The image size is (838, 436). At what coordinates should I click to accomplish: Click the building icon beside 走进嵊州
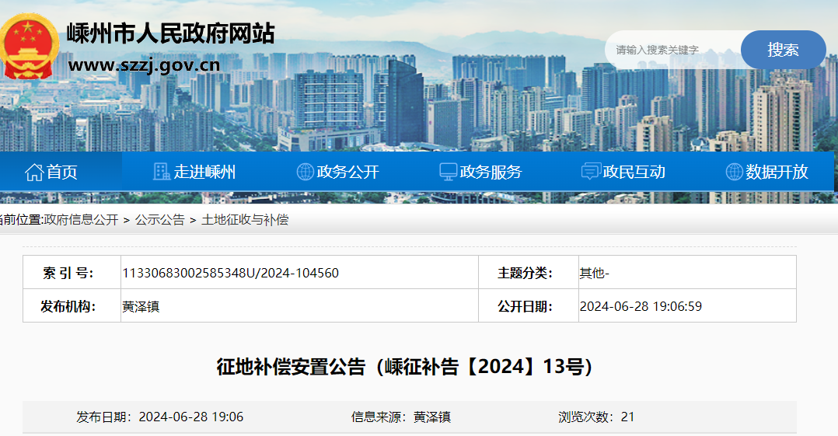click(162, 172)
